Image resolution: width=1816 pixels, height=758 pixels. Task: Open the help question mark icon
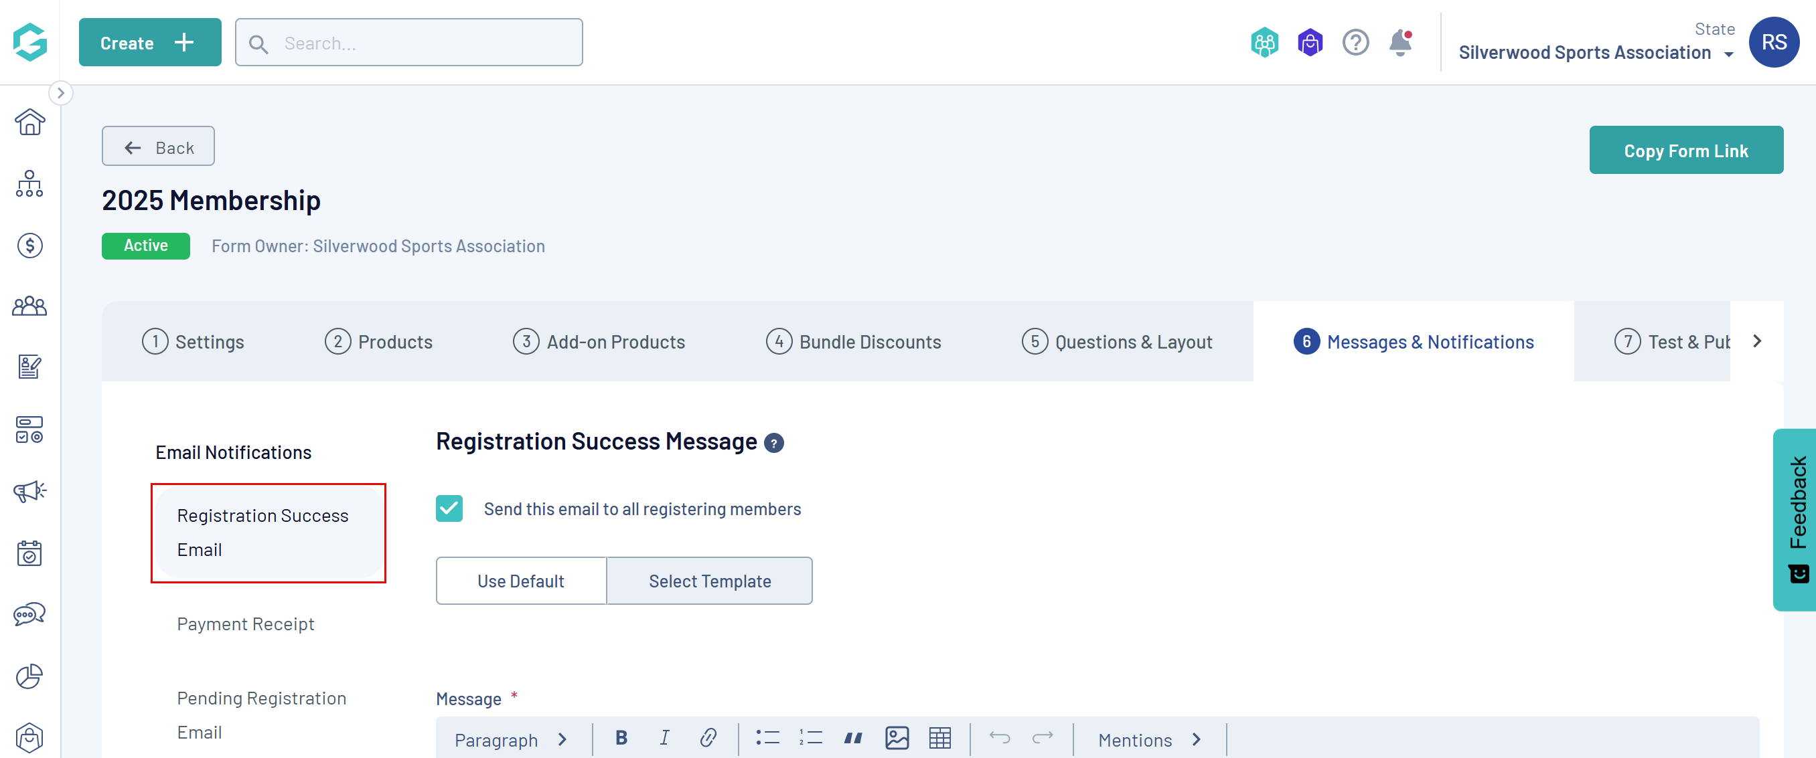coord(1355,43)
